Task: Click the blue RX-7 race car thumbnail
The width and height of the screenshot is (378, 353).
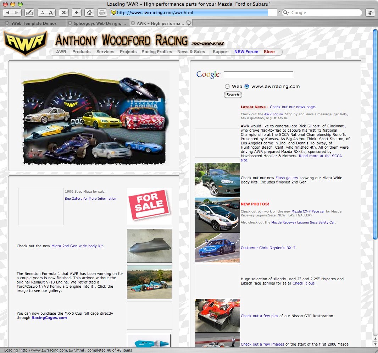Action: pos(217,247)
